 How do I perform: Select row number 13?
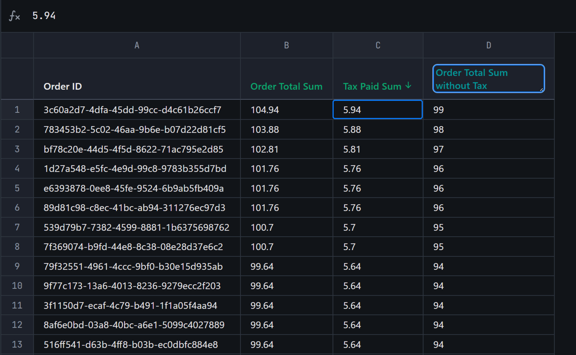(x=17, y=344)
